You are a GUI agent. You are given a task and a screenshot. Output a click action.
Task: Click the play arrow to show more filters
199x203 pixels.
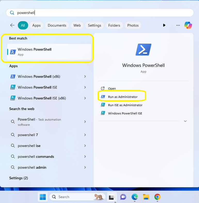coord(164,25)
